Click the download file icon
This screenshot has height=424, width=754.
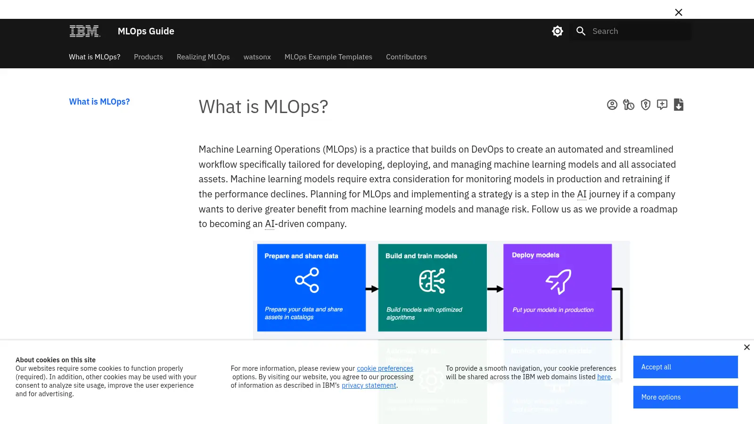click(x=679, y=105)
